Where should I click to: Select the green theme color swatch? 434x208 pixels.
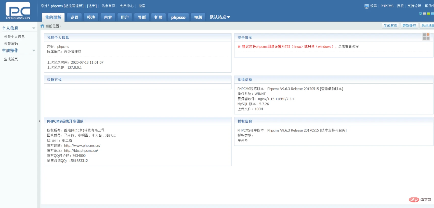coord(428,14)
